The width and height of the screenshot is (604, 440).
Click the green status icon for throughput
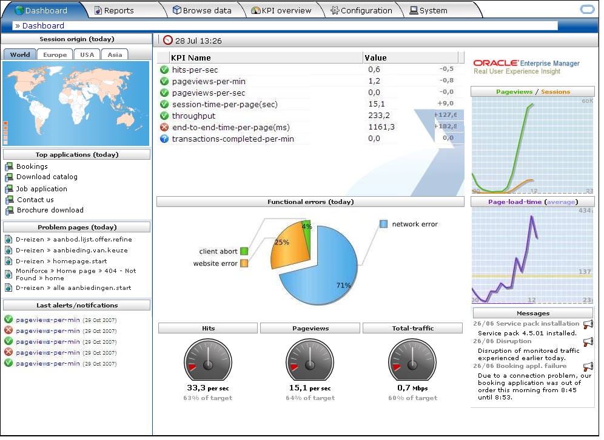pos(164,116)
